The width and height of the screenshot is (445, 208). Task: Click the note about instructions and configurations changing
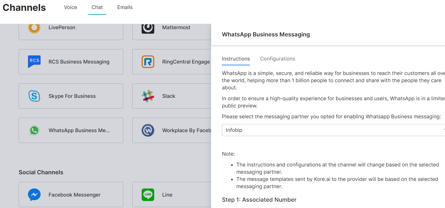point(338,168)
